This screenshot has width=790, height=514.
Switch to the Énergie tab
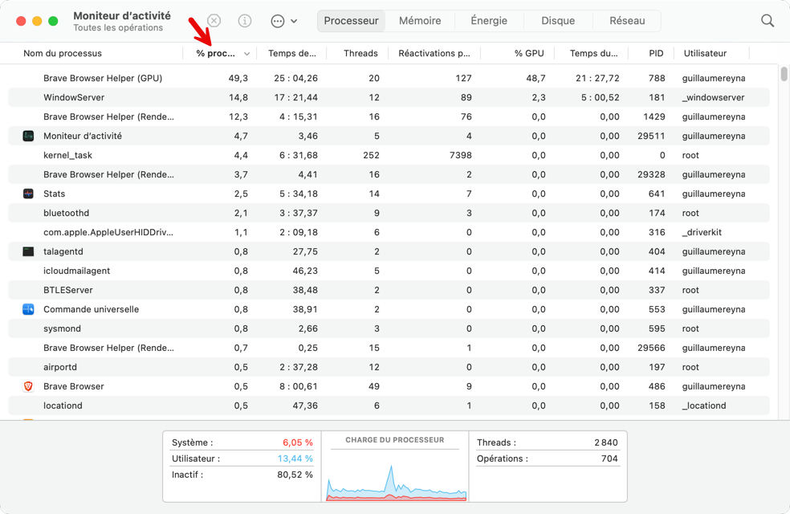tap(489, 21)
